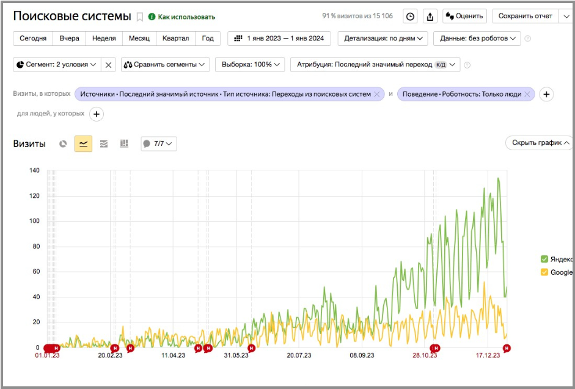Viewport: 575px width, 389px height.
Task: Switch to the pie chart view
Action: click(63, 144)
